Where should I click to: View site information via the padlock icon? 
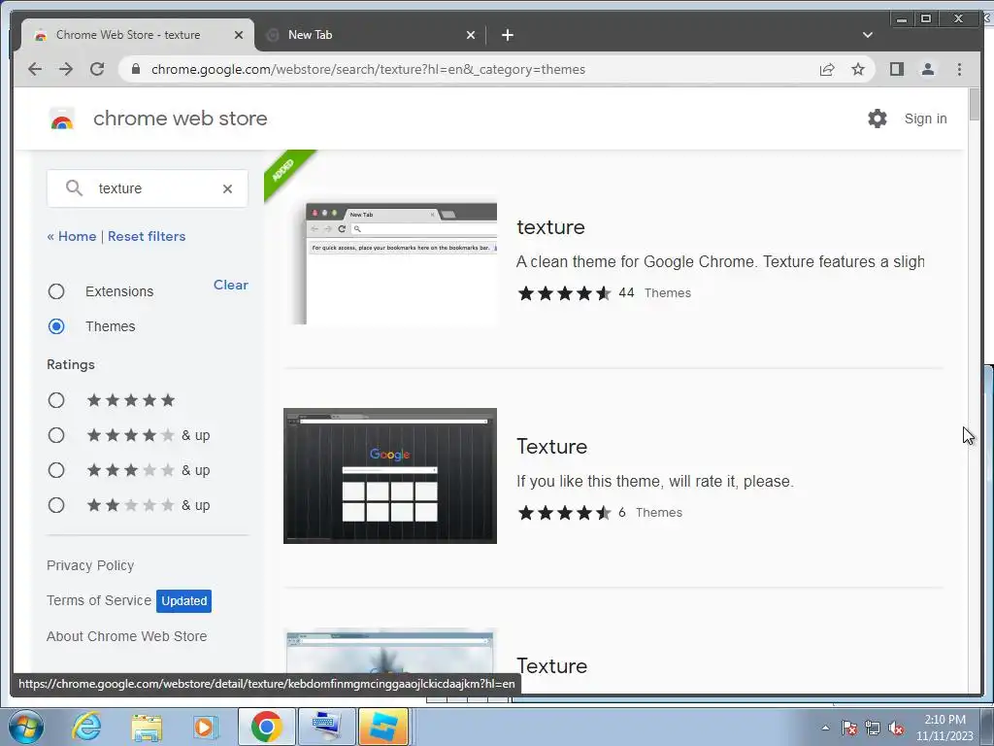tap(135, 69)
